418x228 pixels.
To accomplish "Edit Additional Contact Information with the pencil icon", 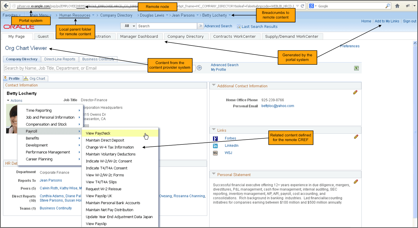I will coord(355,92).
